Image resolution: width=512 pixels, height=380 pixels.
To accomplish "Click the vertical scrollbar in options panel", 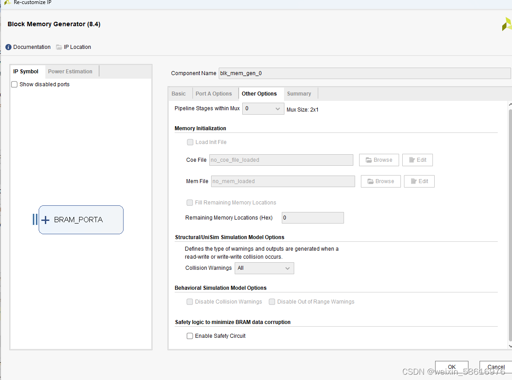I will coord(510,225).
